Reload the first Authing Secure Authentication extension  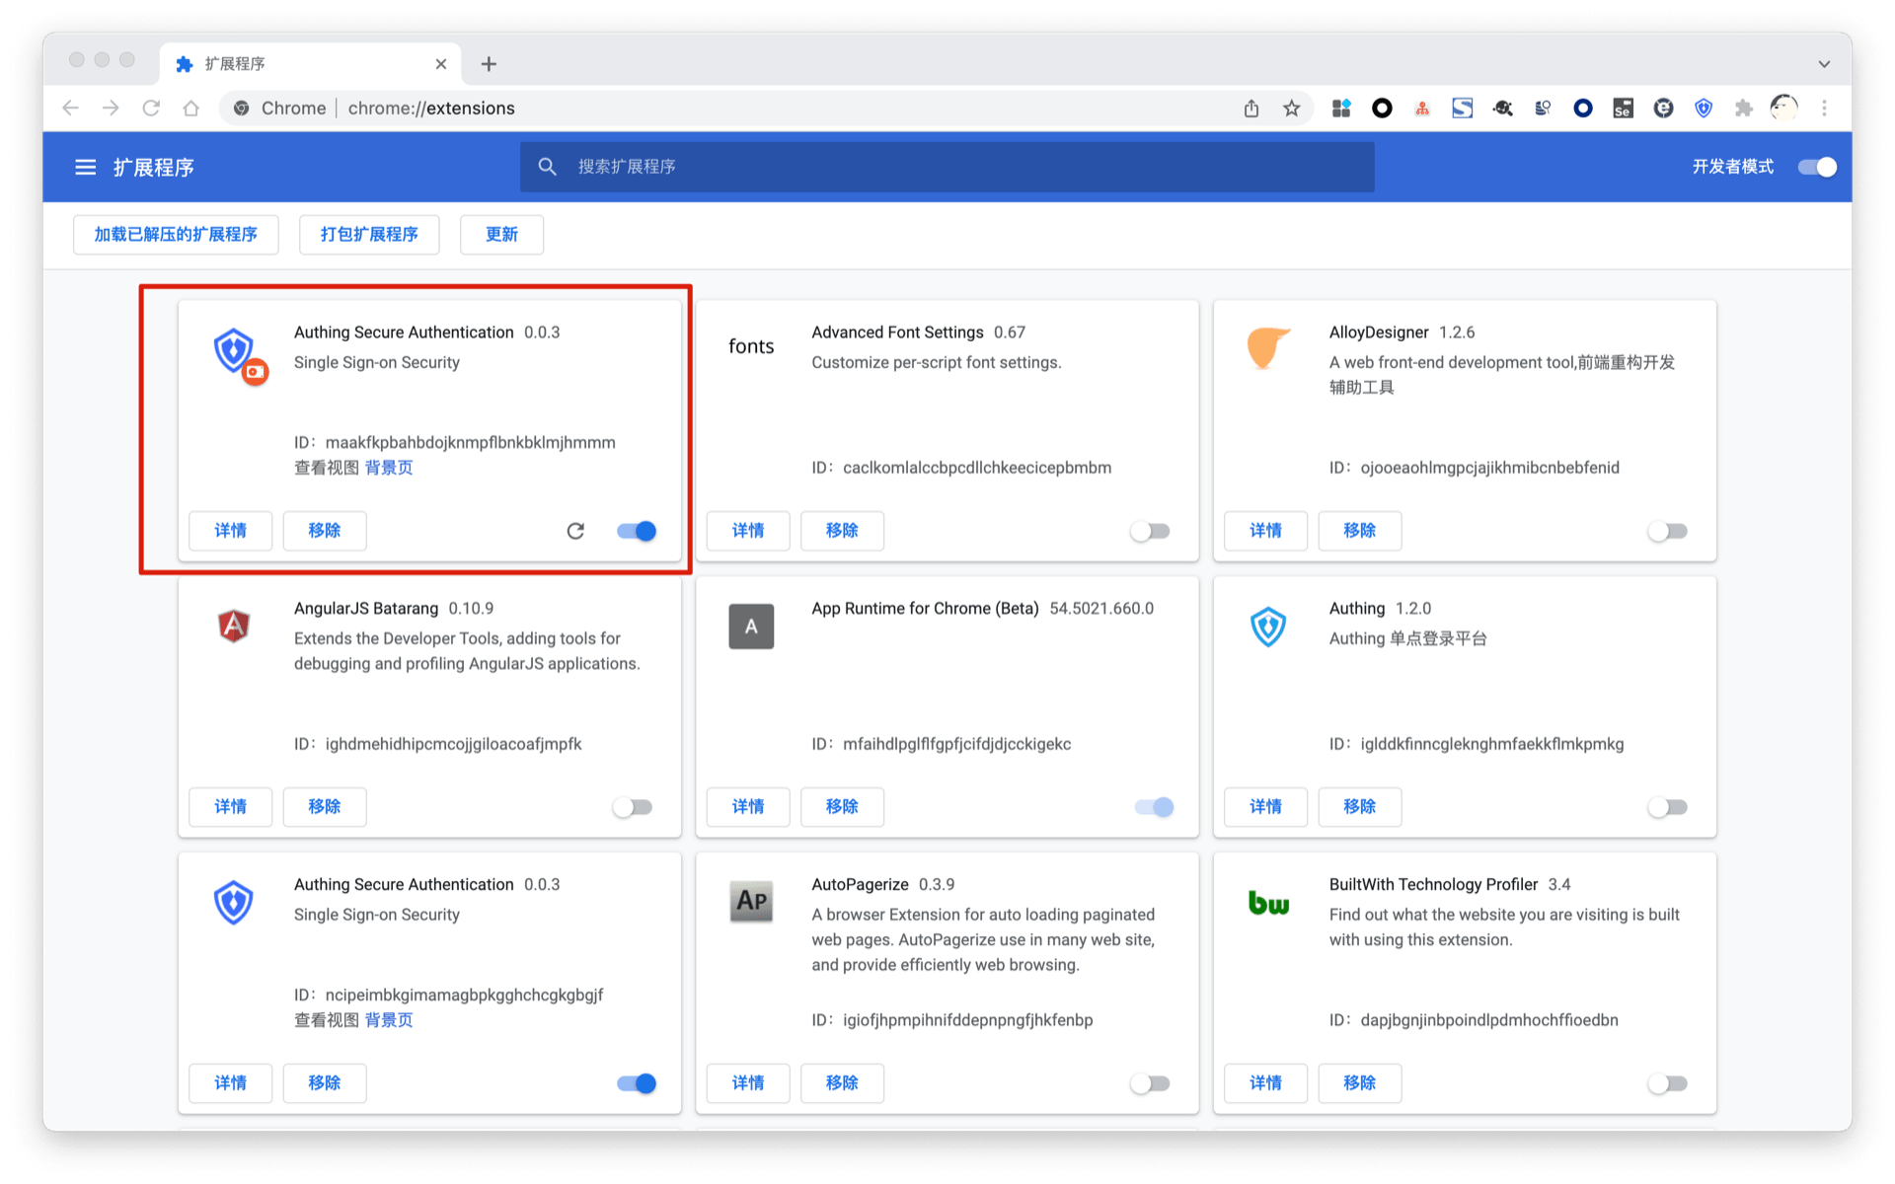pyautogui.click(x=575, y=531)
